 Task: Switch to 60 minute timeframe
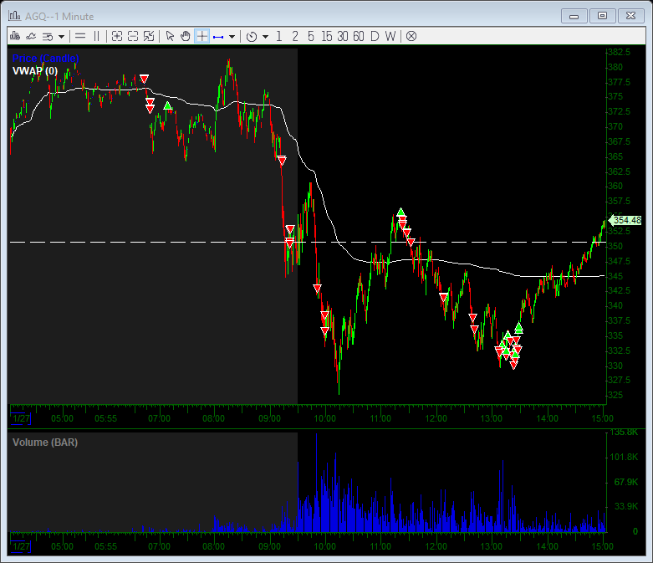click(358, 36)
